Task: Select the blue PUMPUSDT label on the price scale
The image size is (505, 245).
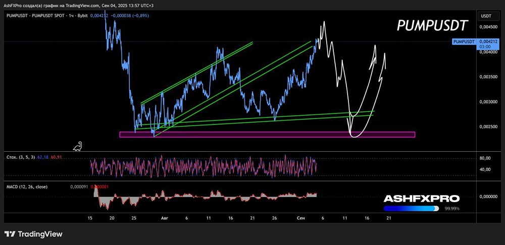Action: [464, 42]
